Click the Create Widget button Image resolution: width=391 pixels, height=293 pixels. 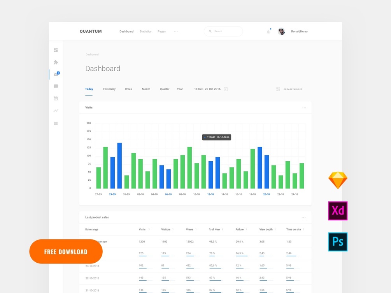click(x=293, y=89)
